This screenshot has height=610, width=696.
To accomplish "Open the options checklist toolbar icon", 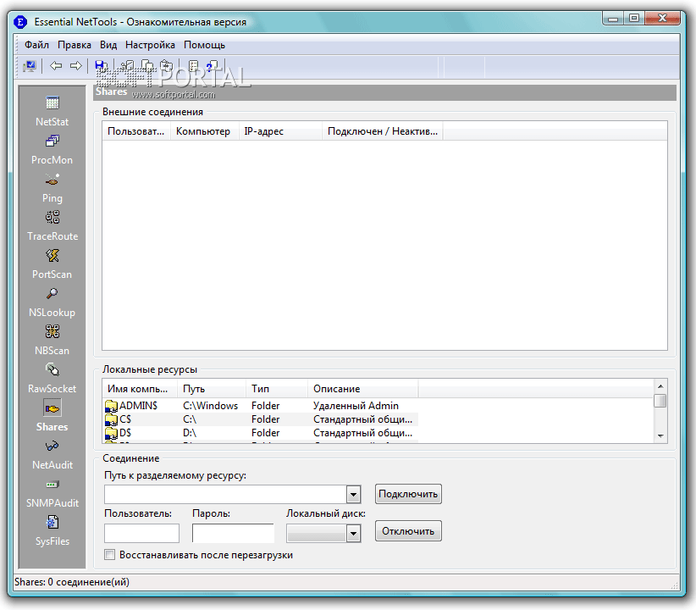I will click(x=194, y=66).
